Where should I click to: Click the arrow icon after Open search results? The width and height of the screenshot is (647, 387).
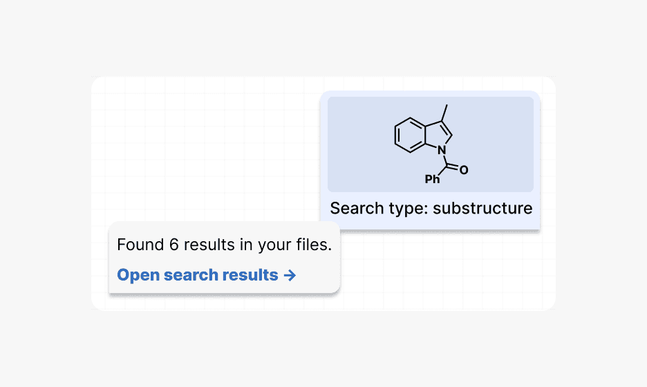pos(290,275)
